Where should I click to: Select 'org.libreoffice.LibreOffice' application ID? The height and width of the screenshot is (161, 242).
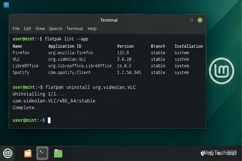pos(80,66)
